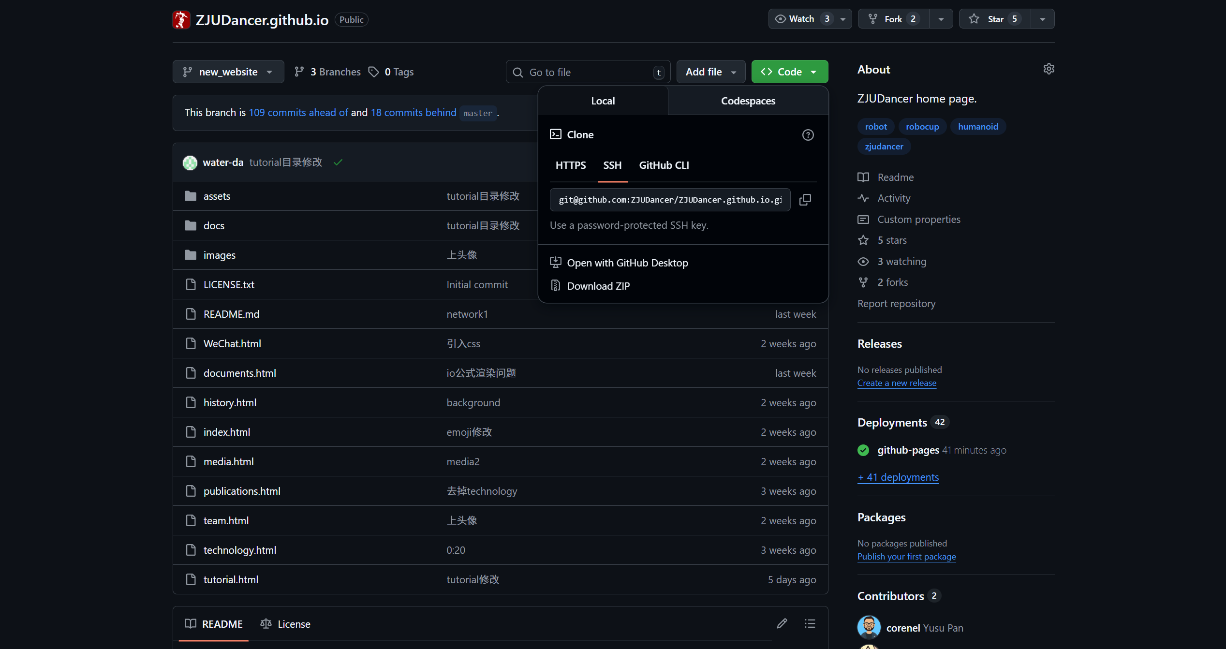Open the Activity link in About
Screen dimensions: 1226x649
tap(894, 198)
